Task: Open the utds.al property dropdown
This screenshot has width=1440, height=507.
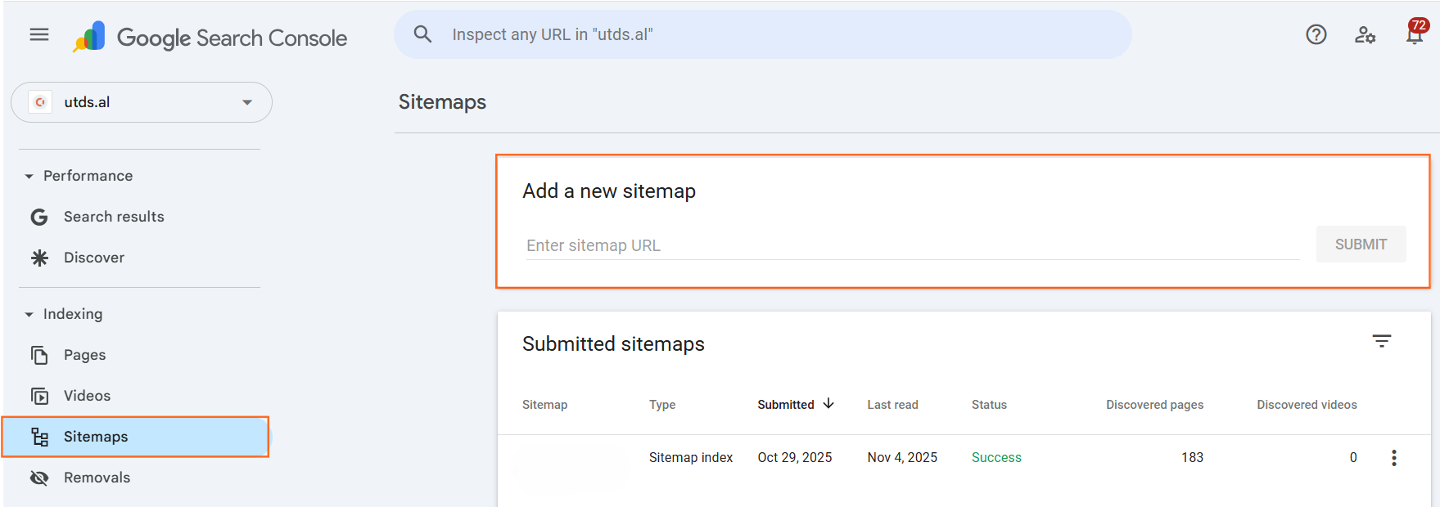Action: click(142, 102)
